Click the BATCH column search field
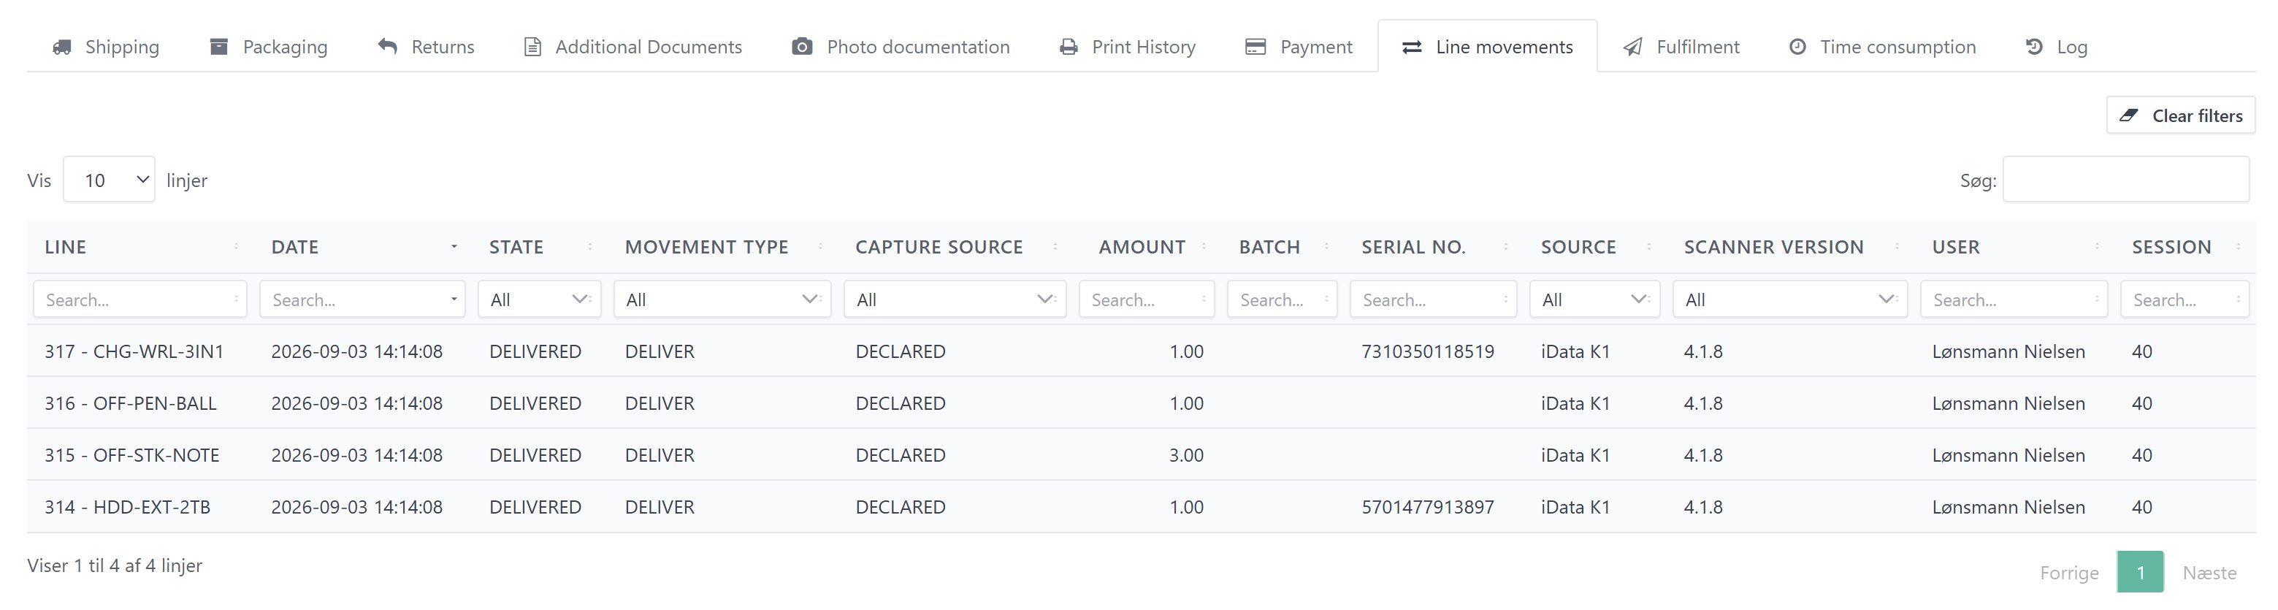This screenshot has width=2278, height=610. 1283,300
